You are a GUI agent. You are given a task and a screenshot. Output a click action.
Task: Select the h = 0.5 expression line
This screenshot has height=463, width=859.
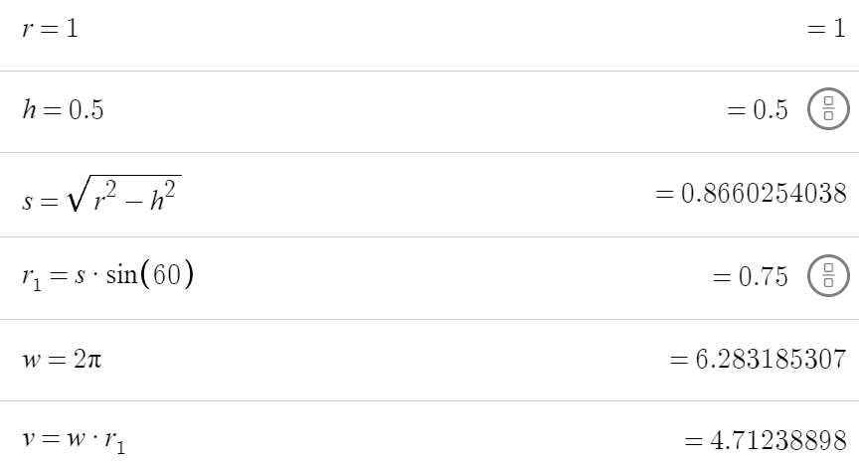tap(63, 110)
